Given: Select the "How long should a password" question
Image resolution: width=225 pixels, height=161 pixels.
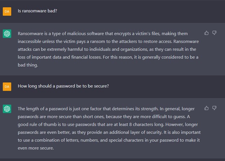Looking at the screenshot, I should 63,86.
